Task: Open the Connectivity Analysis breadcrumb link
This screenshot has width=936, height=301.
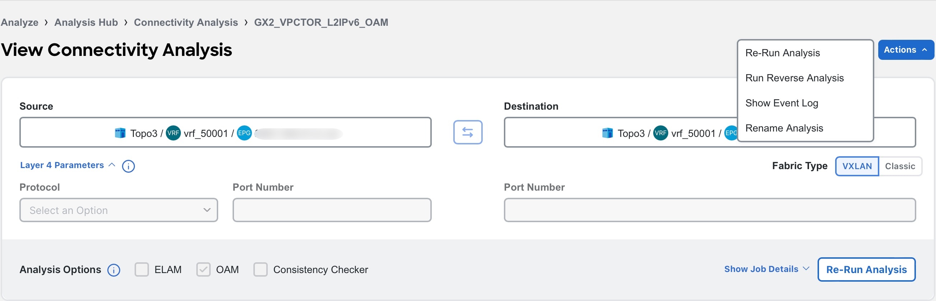Action: [186, 23]
